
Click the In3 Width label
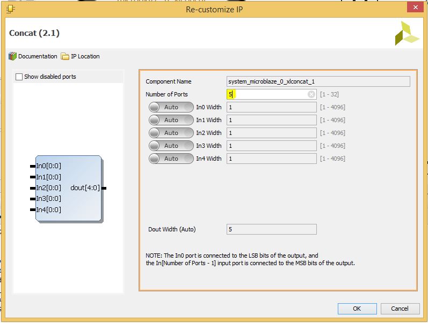(x=209, y=146)
